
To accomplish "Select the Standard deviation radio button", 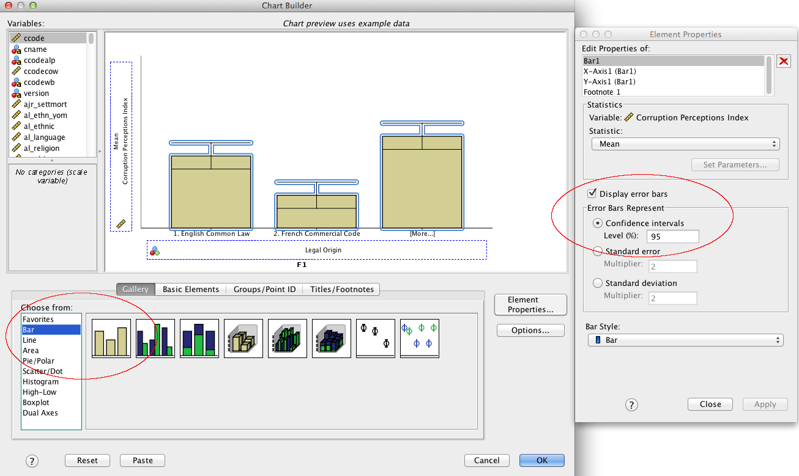I will pos(598,284).
